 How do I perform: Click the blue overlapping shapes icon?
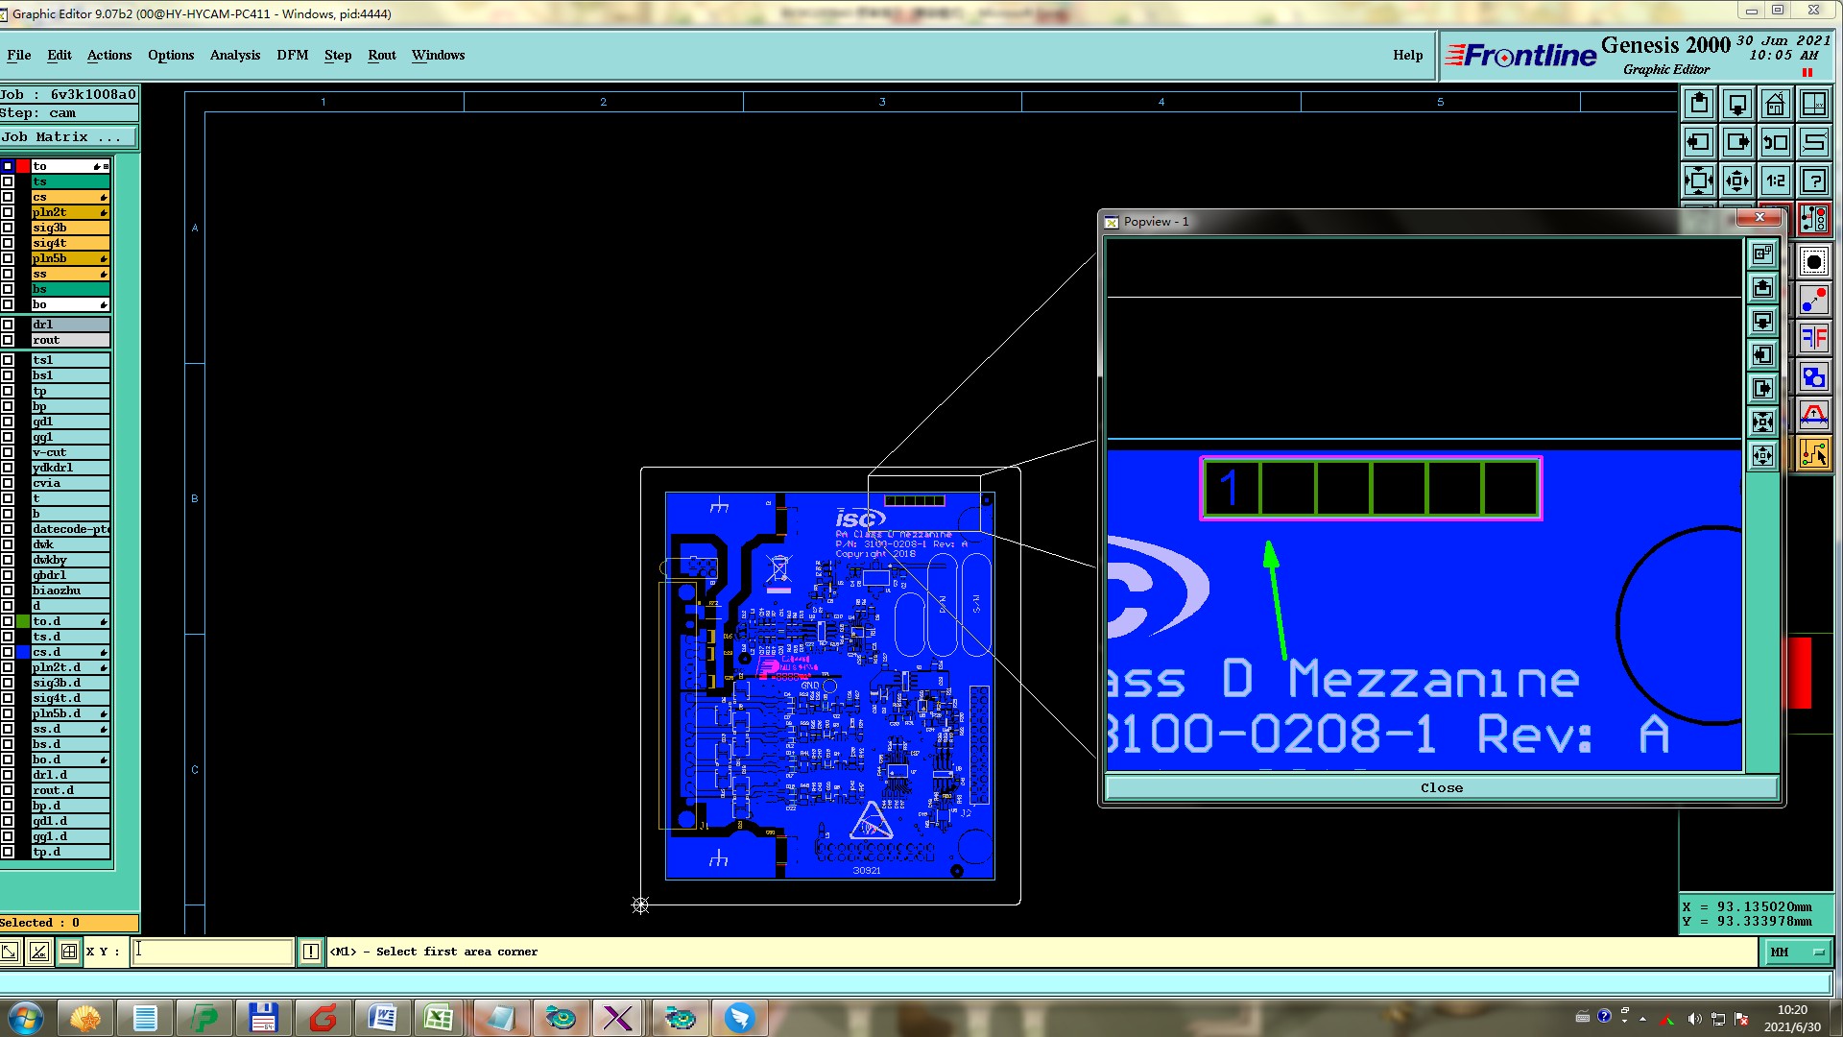coord(1814,376)
